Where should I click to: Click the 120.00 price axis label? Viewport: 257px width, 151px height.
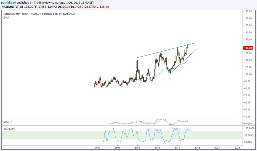pos(248,60)
